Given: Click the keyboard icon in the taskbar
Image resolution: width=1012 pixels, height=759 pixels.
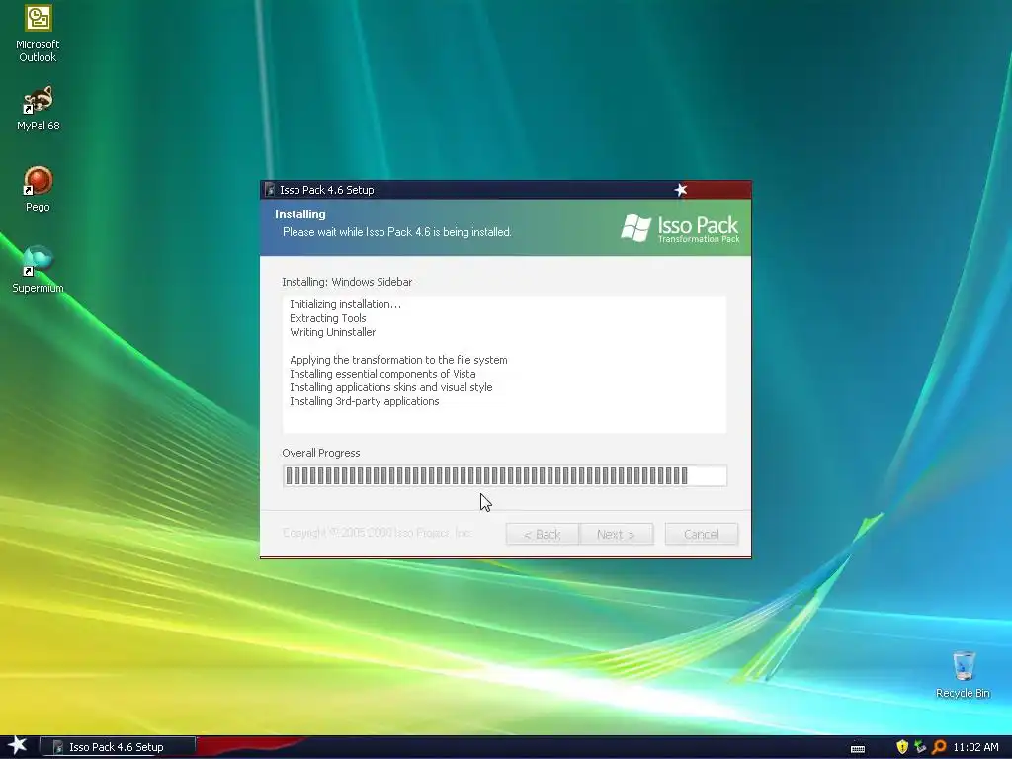Looking at the screenshot, I should point(858,748).
